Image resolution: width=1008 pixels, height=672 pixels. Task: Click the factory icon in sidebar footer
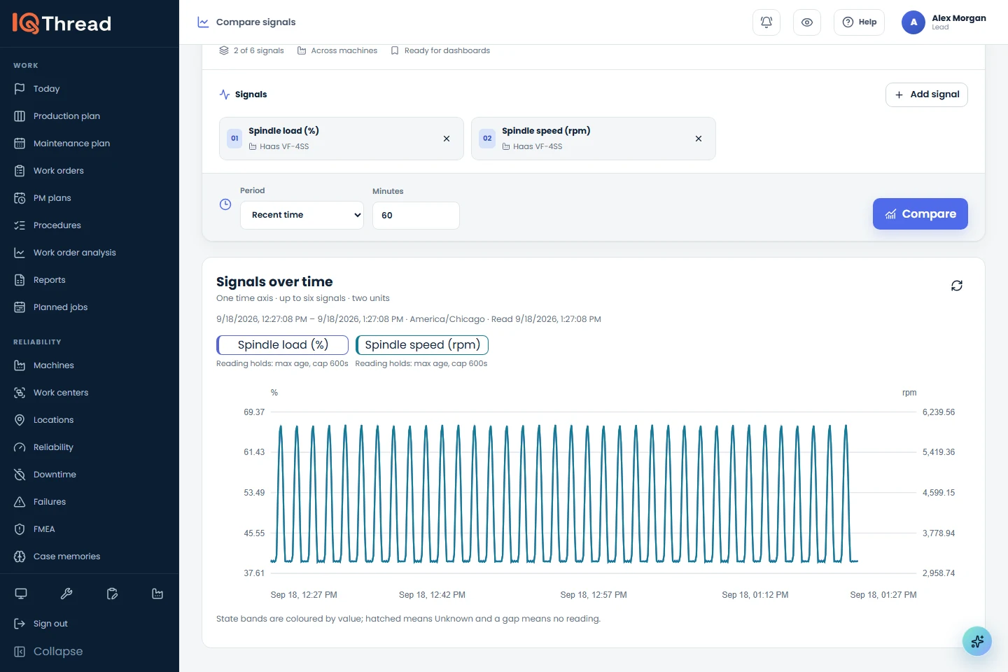[157, 594]
